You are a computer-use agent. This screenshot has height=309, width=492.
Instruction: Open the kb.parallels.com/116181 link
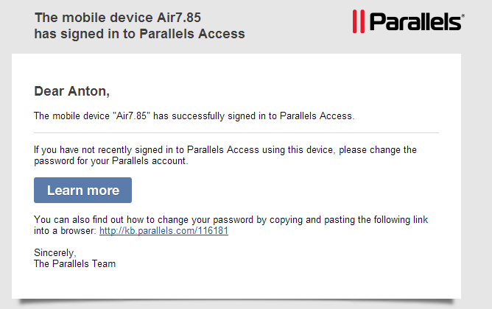pyautogui.click(x=164, y=231)
